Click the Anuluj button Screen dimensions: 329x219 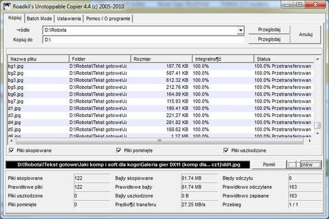tap(306, 35)
